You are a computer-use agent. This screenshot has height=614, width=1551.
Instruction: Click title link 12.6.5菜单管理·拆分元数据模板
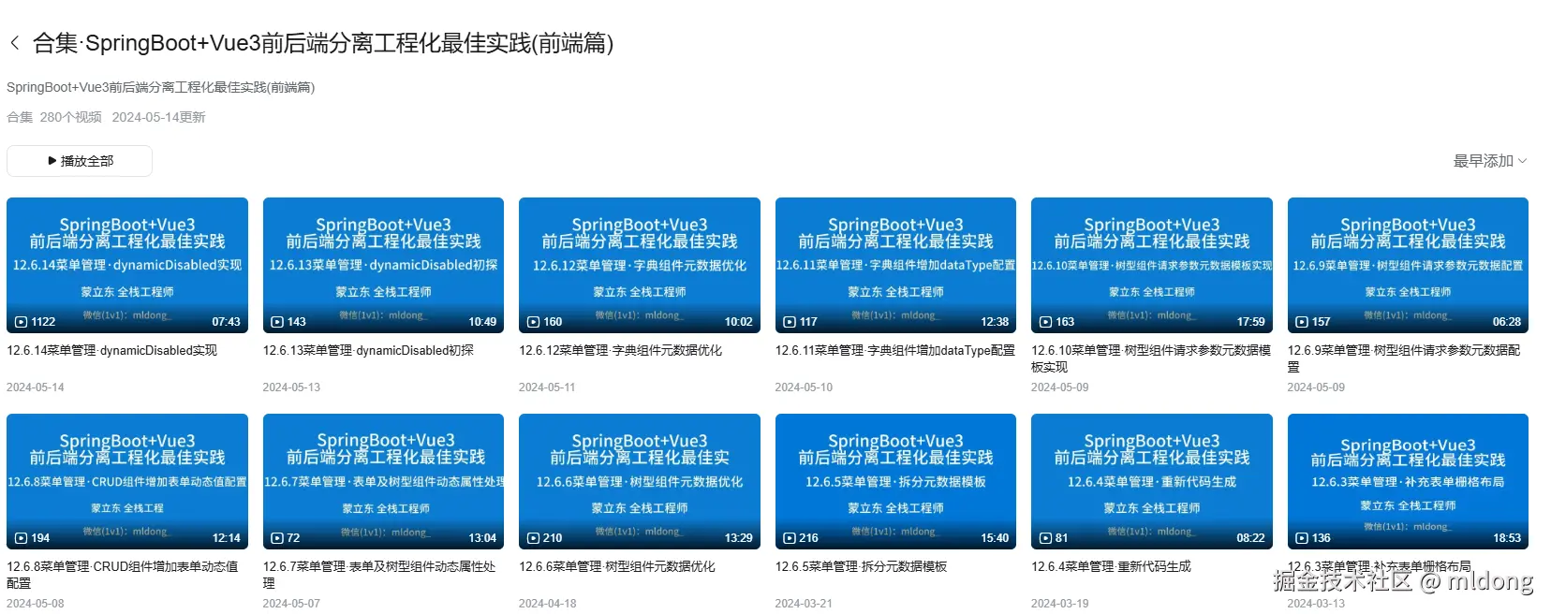pyautogui.click(x=861, y=567)
